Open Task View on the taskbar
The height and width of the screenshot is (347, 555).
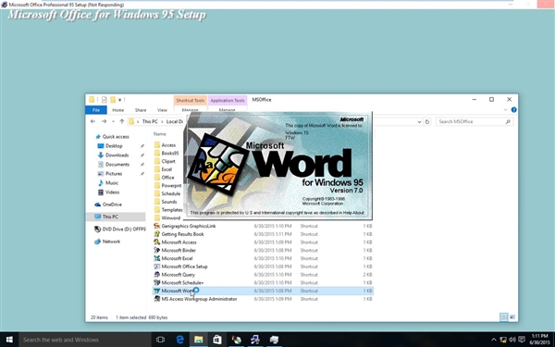pos(160,340)
